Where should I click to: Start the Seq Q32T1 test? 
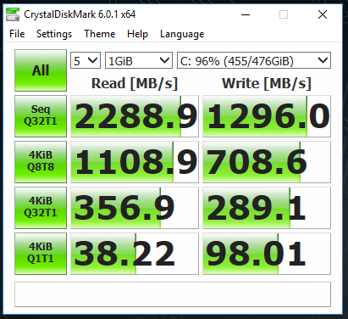coord(41,116)
